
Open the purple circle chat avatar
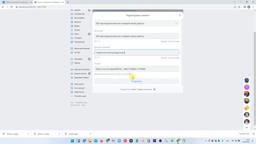(247, 87)
